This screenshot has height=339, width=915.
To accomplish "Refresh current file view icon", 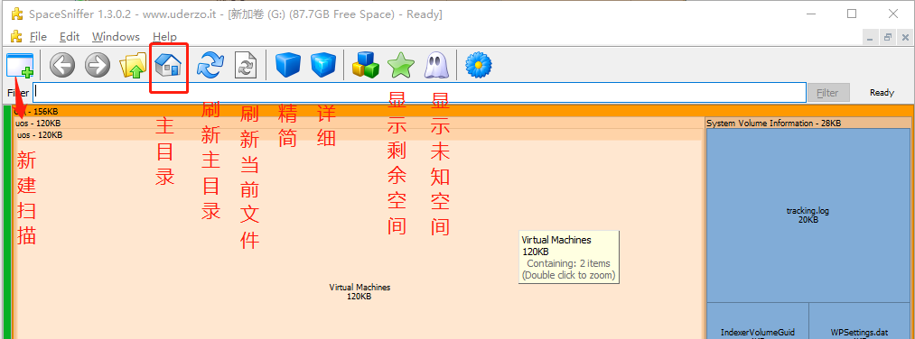I will pyautogui.click(x=246, y=65).
